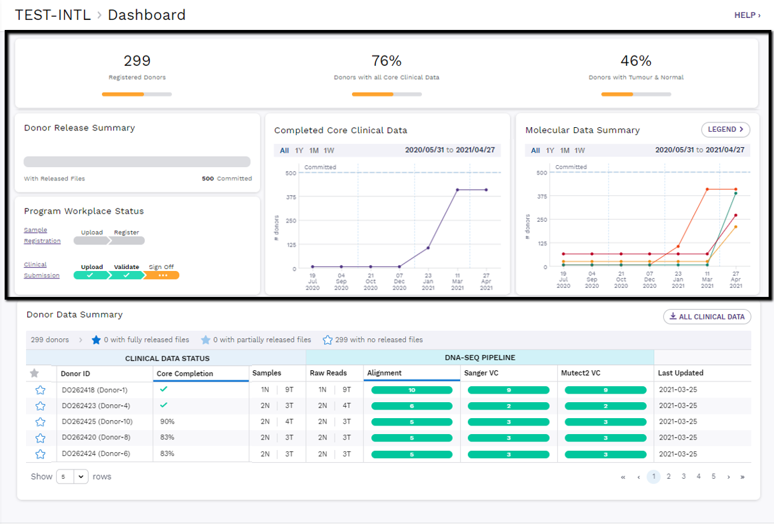Sort table by Alignment column

pos(384,374)
